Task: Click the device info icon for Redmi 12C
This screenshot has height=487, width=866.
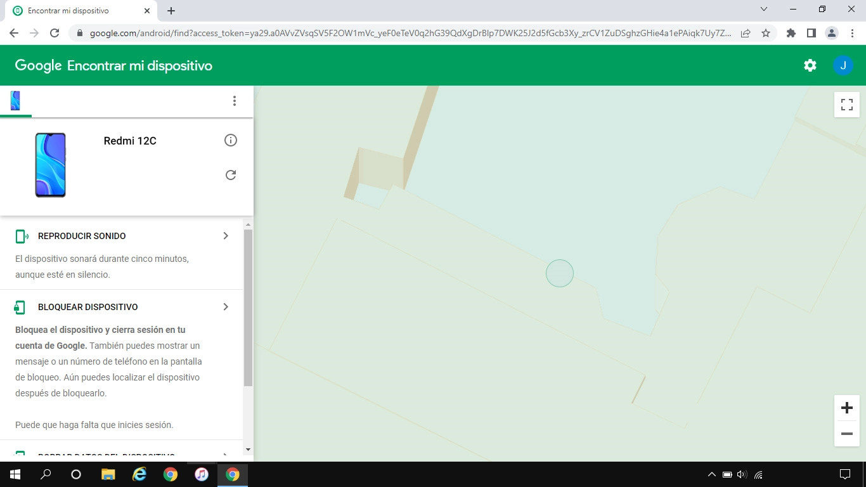Action: [x=231, y=140]
